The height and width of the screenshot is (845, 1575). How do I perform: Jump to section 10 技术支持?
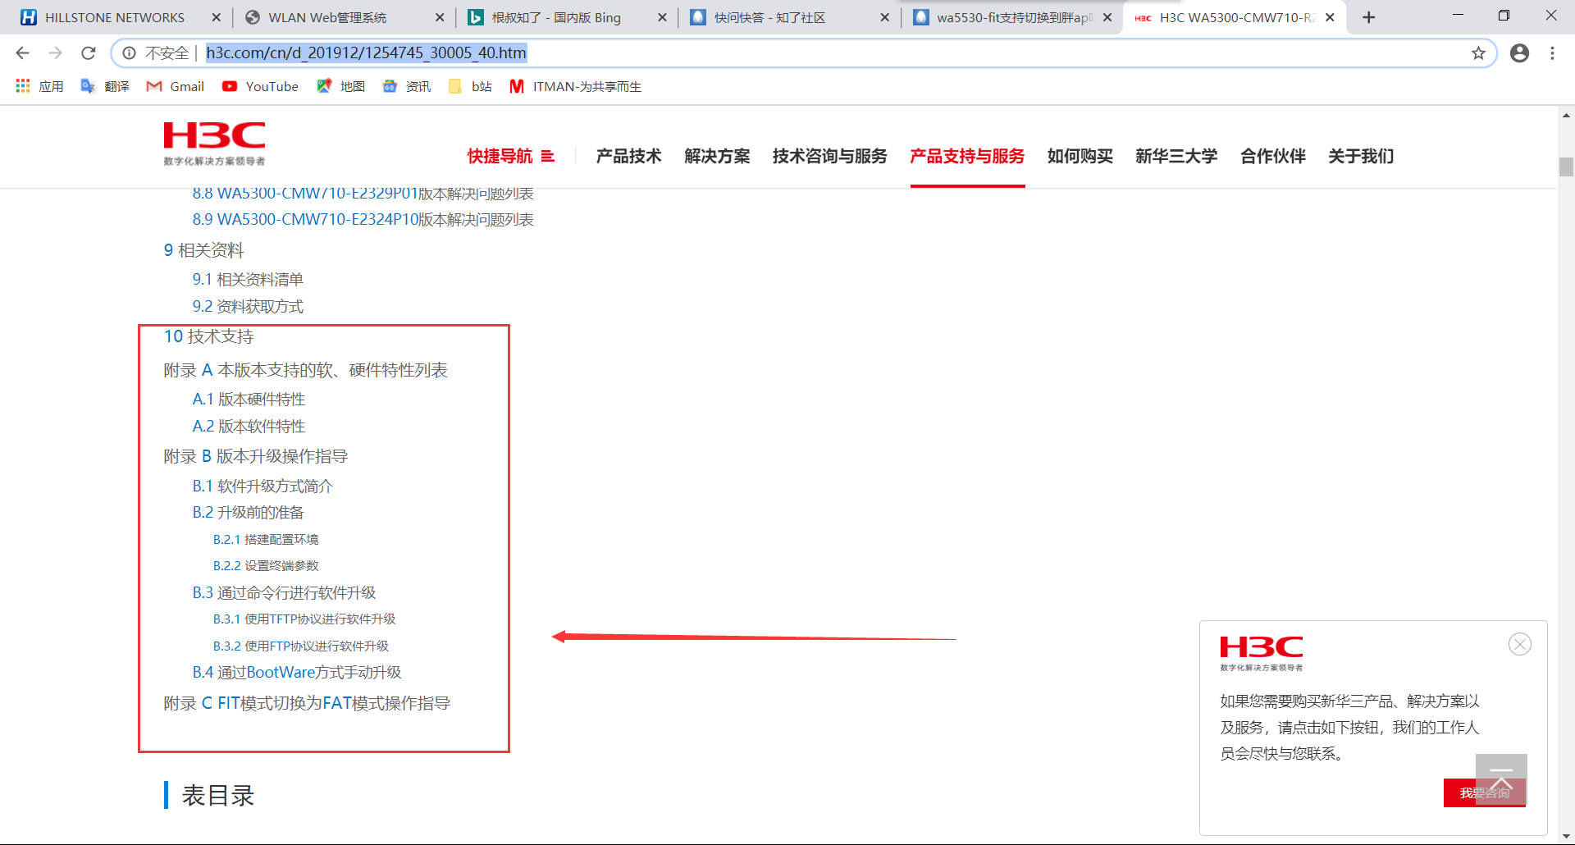[x=208, y=336]
